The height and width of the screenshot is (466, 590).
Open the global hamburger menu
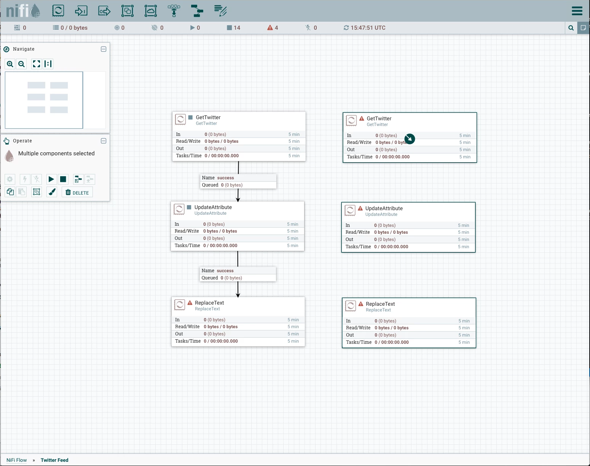pos(577,11)
